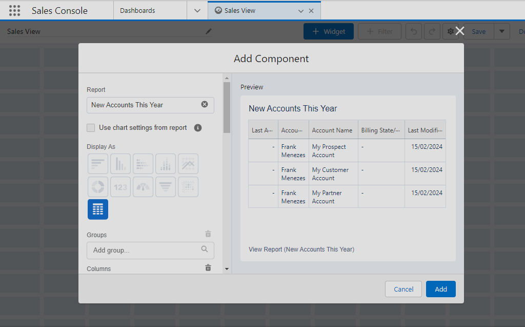Click the Billing State/… column header
525x327 pixels.
click(x=381, y=130)
